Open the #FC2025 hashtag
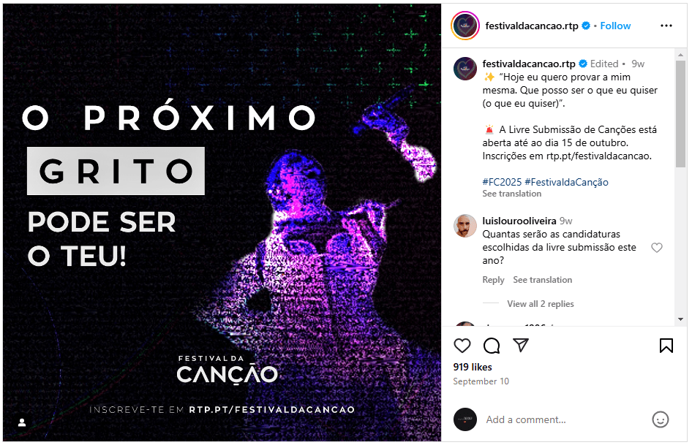692x445 pixels. [502, 182]
